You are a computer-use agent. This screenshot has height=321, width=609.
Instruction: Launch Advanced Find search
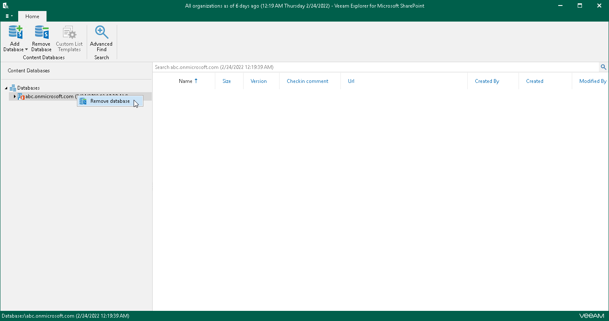tap(101, 39)
